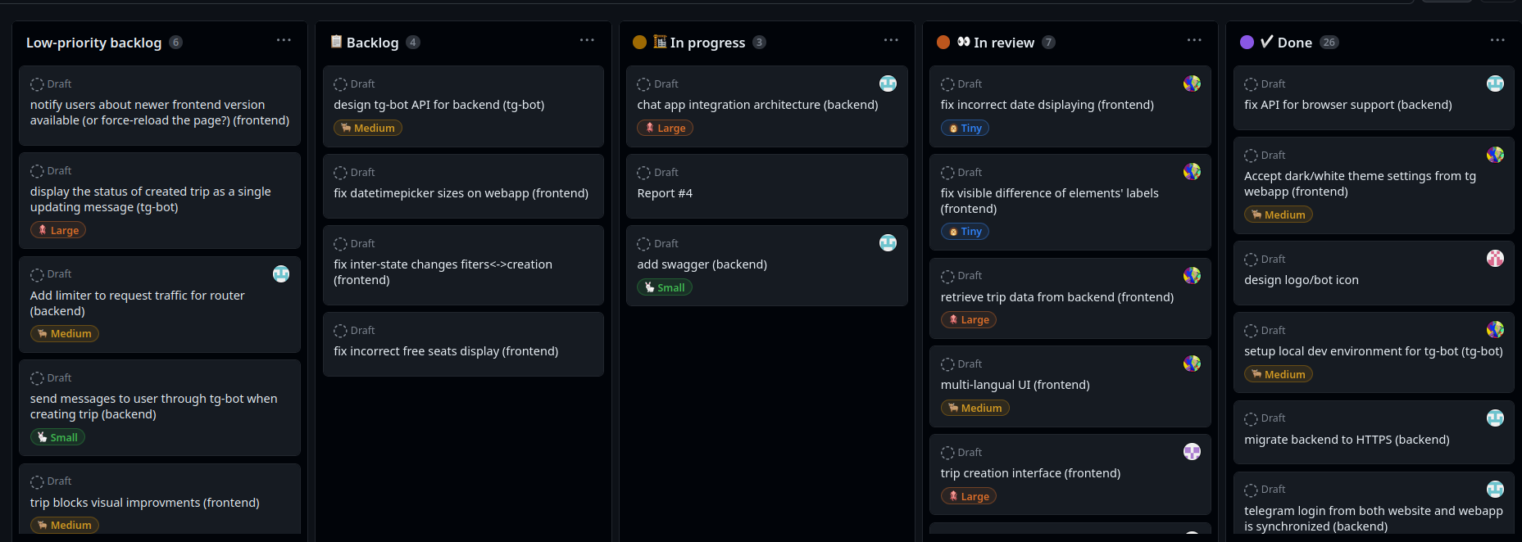This screenshot has width=1522, height=542.
Task: Click avatar on migrate backend to HTTPS card
Action: coord(1495,418)
